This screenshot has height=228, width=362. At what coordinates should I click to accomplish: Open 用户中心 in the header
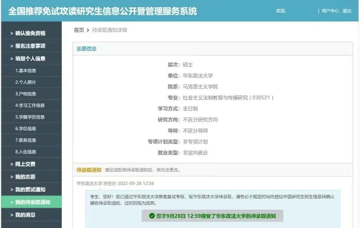click(x=330, y=11)
